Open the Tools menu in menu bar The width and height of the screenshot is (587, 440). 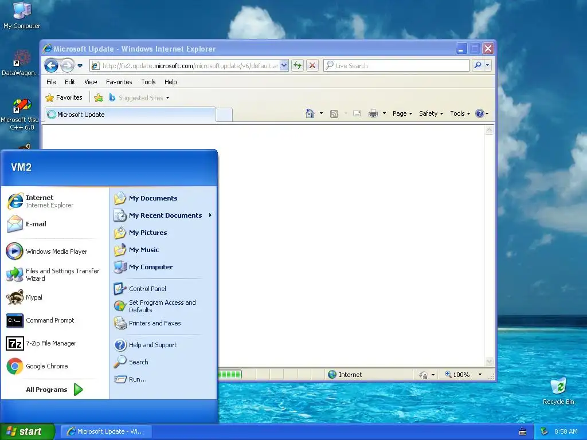[x=148, y=82]
